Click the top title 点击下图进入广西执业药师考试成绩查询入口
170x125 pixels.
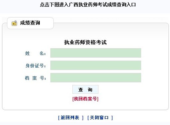(x=88, y=5)
